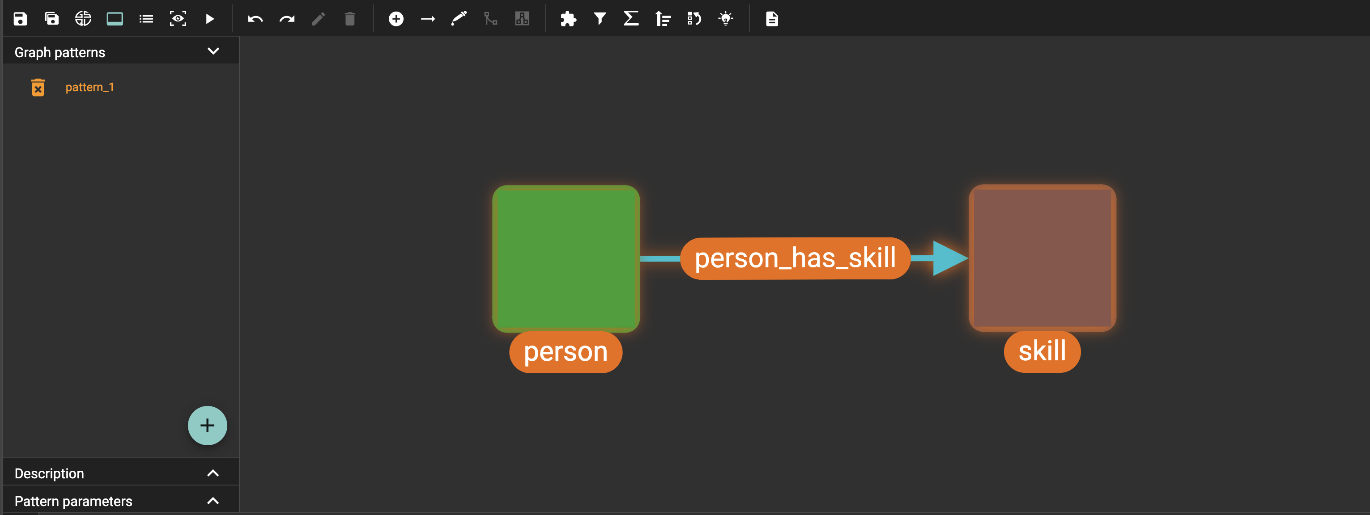Expand the Pattern parameters section
The width and height of the screenshot is (1370, 515).
tap(213, 501)
